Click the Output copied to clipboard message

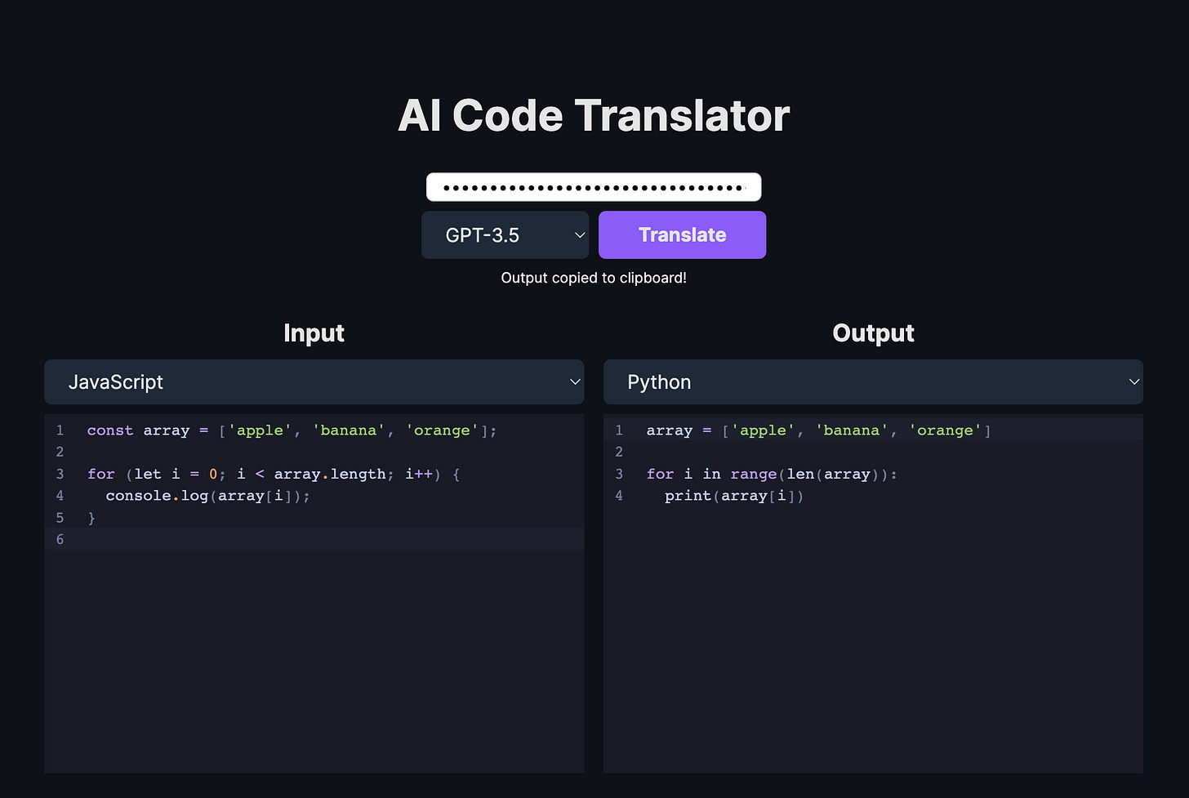click(594, 278)
